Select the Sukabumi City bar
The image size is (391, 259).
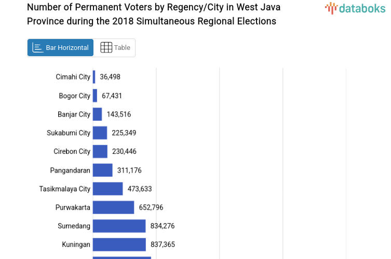[x=100, y=133]
